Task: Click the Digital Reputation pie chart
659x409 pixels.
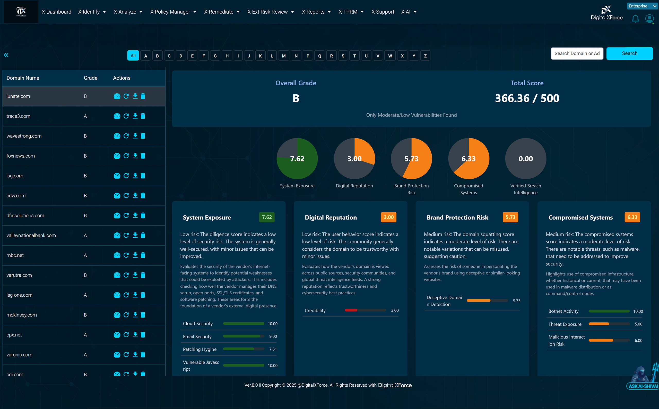Action: (x=354, y=159)
